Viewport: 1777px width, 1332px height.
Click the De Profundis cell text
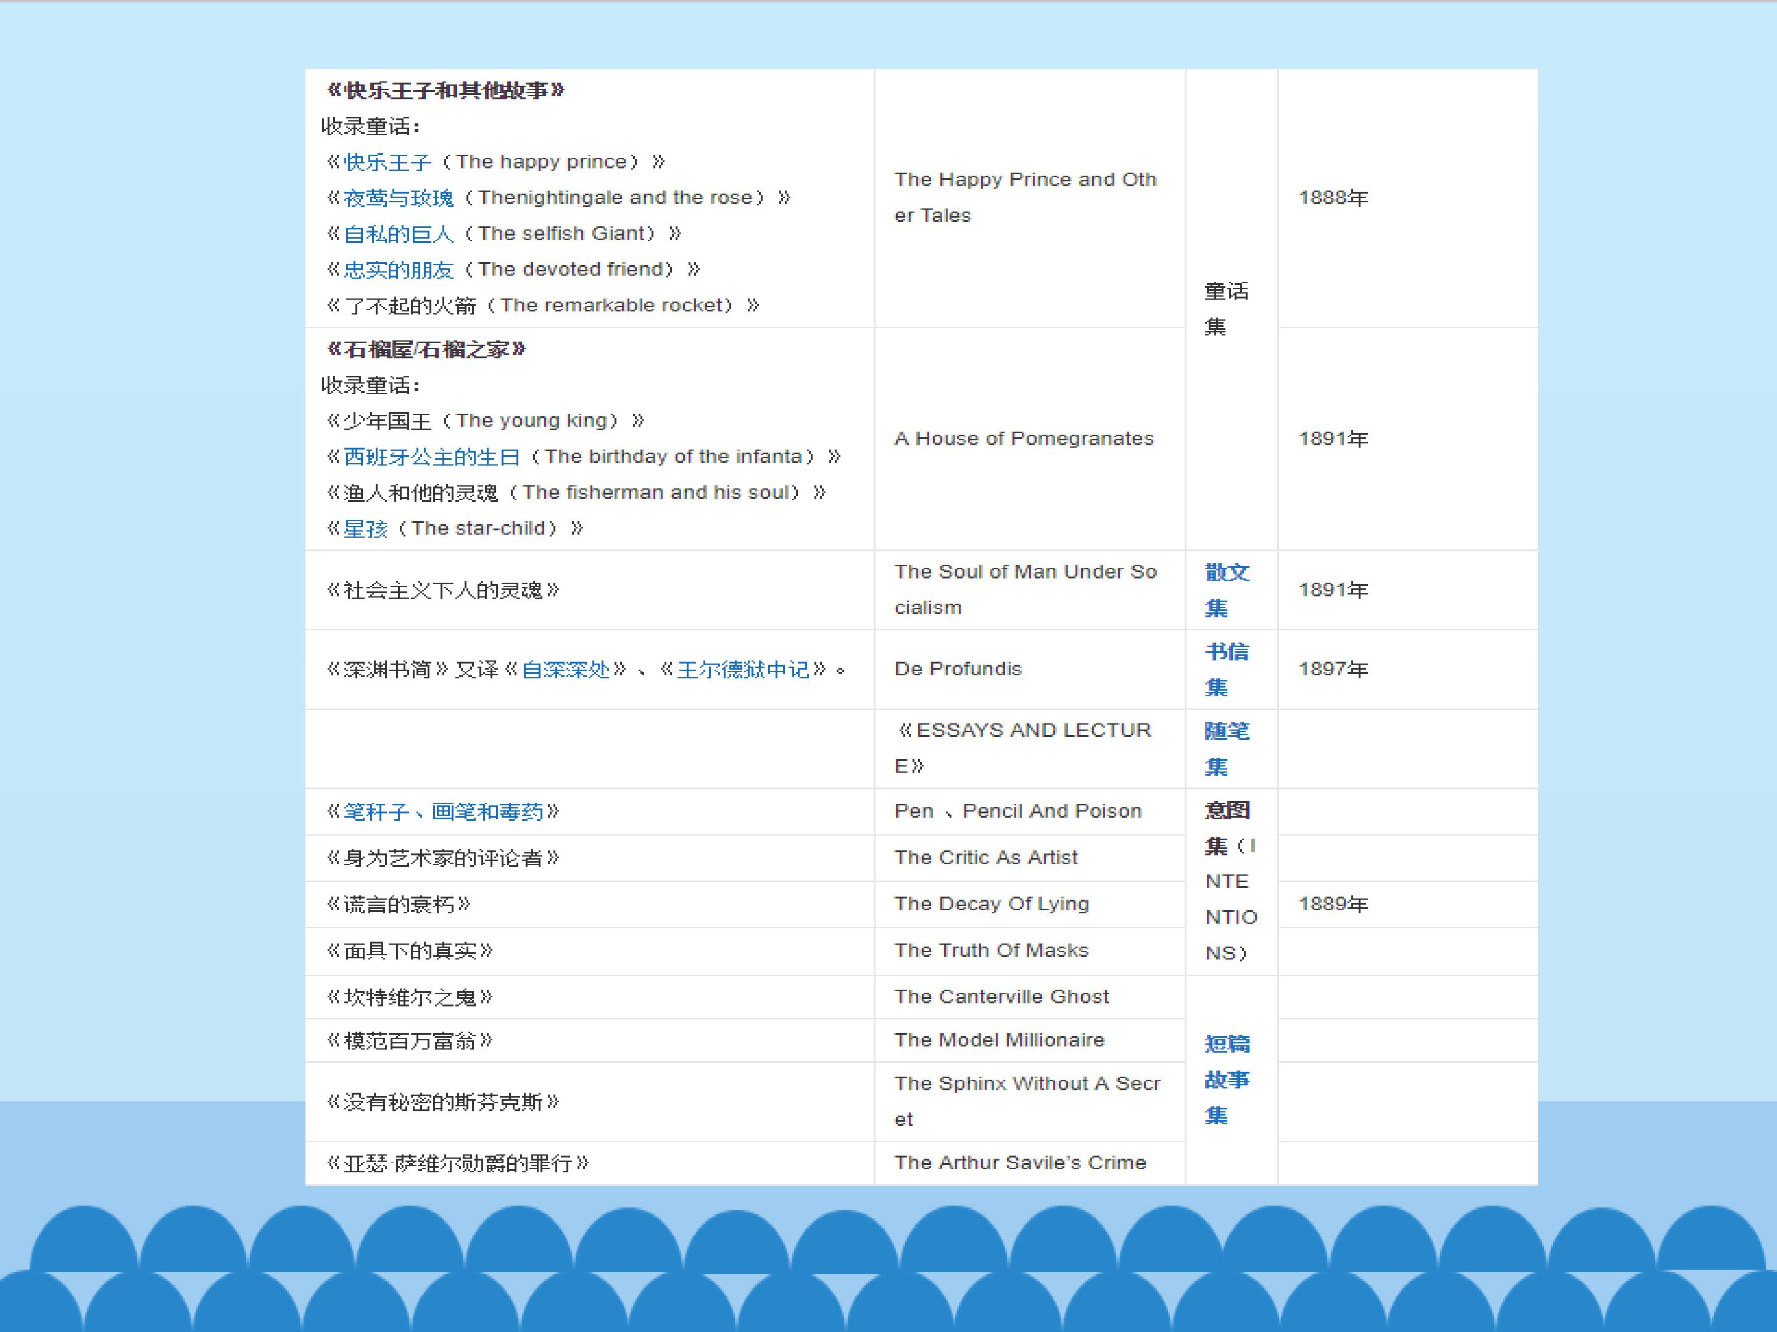958,669
